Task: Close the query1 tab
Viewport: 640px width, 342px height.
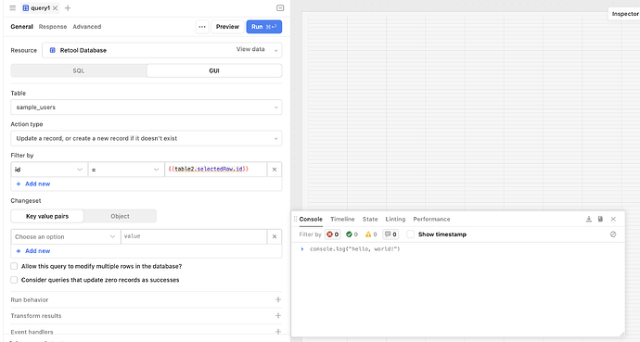Action: click(55, 7)
